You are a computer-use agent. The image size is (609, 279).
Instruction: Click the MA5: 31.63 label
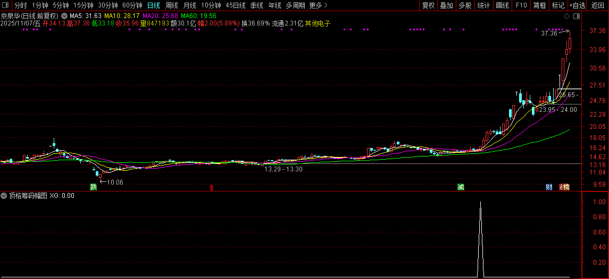click(86, 16)
